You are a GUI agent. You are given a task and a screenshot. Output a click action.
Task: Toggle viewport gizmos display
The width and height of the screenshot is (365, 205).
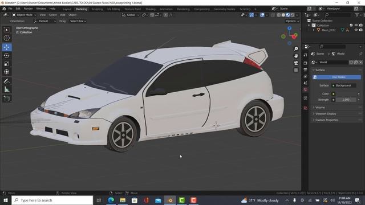point(252,15)
